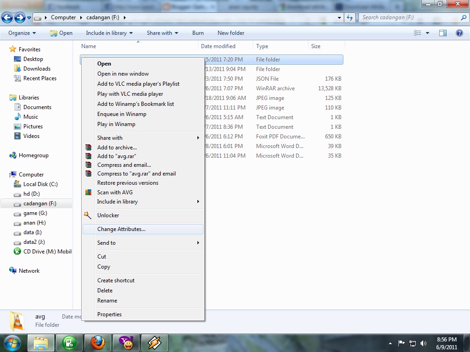Choose Change Attributes... menu entry
This screenshot has height=352, width=470.
coord(143,229)
